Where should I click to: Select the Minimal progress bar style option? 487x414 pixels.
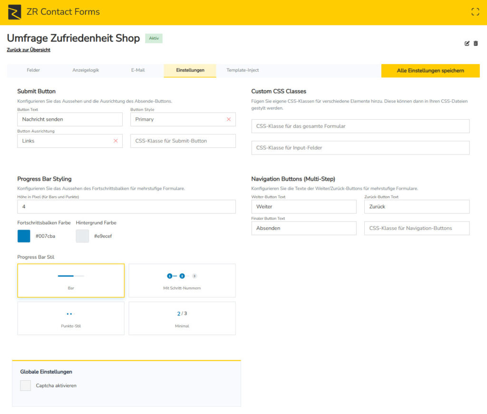click(182, 318)
